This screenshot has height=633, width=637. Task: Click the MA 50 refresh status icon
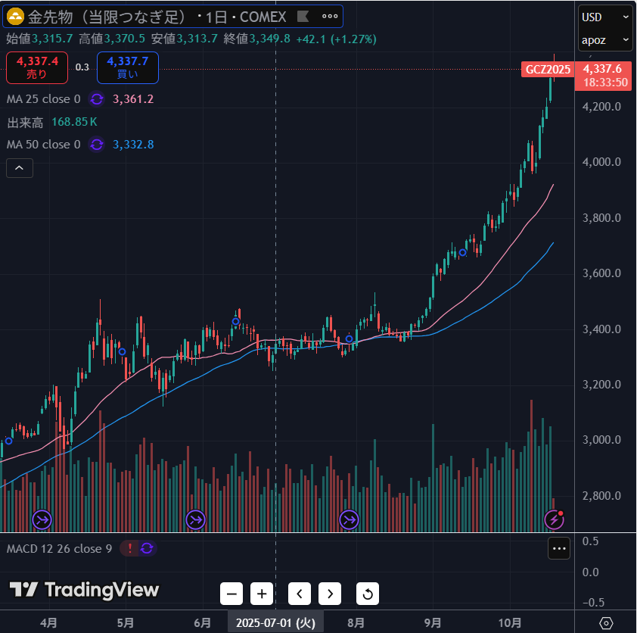click(97, 145)
